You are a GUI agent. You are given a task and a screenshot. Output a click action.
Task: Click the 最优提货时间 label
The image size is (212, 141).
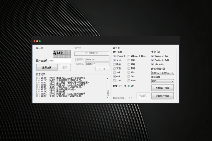pyautogui.click(x=158, y=69)
